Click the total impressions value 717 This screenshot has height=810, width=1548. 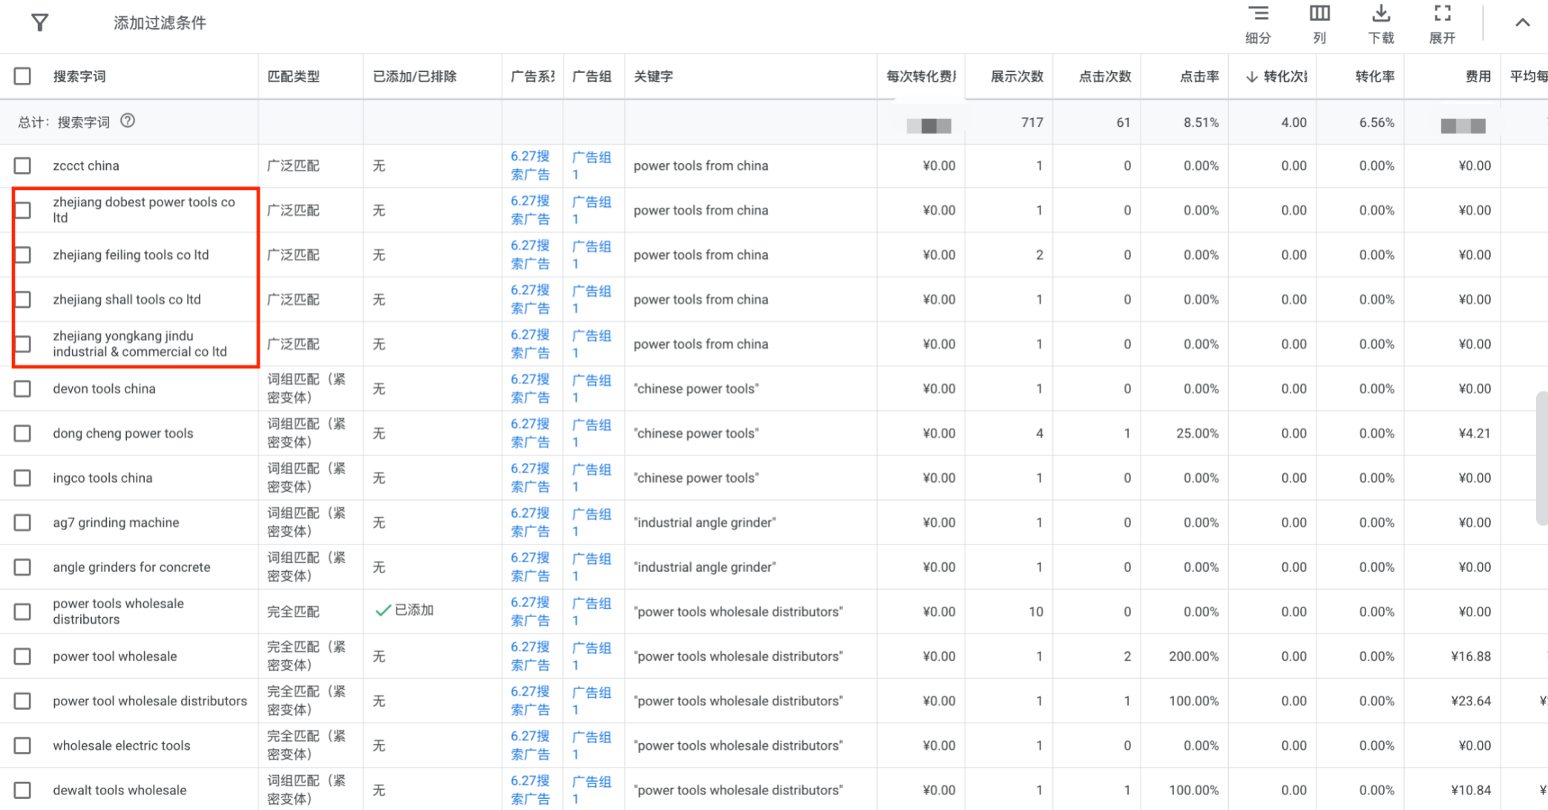pyautogui.click(x=1032, y=122)
